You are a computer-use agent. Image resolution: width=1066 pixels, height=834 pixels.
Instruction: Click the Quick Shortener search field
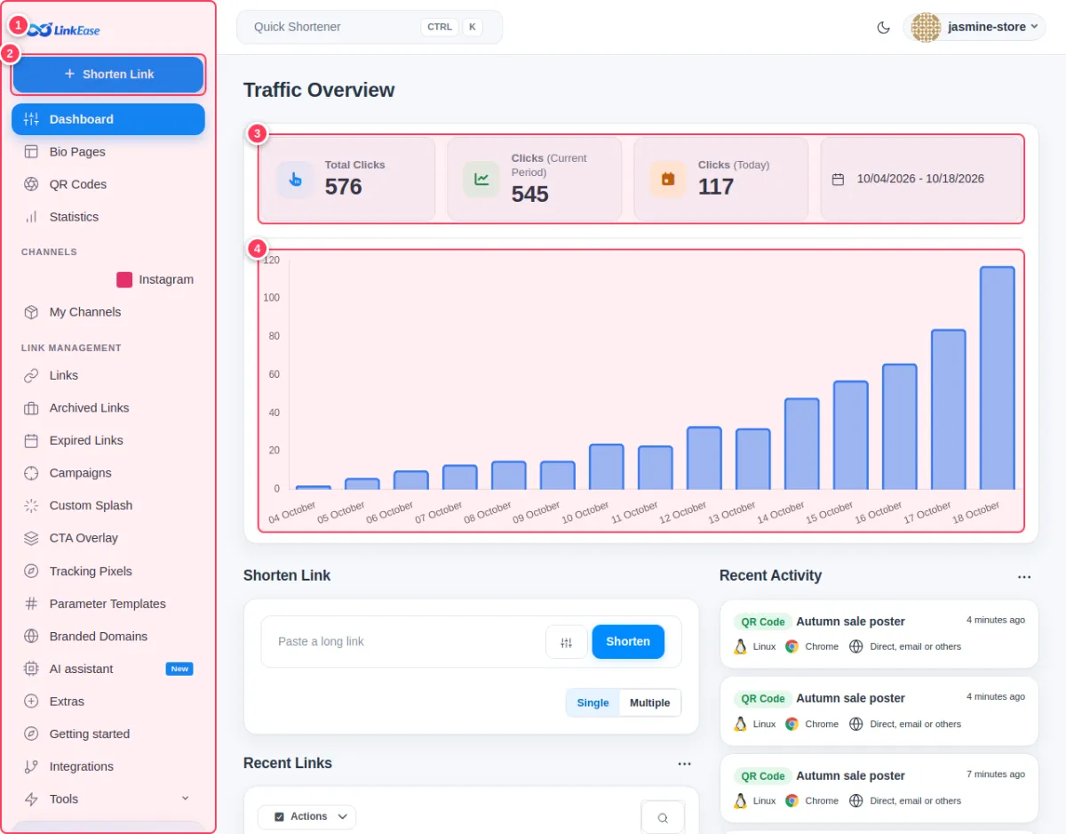click(370, 27)
